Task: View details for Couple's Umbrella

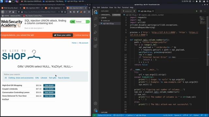Action: click(49, 89)
